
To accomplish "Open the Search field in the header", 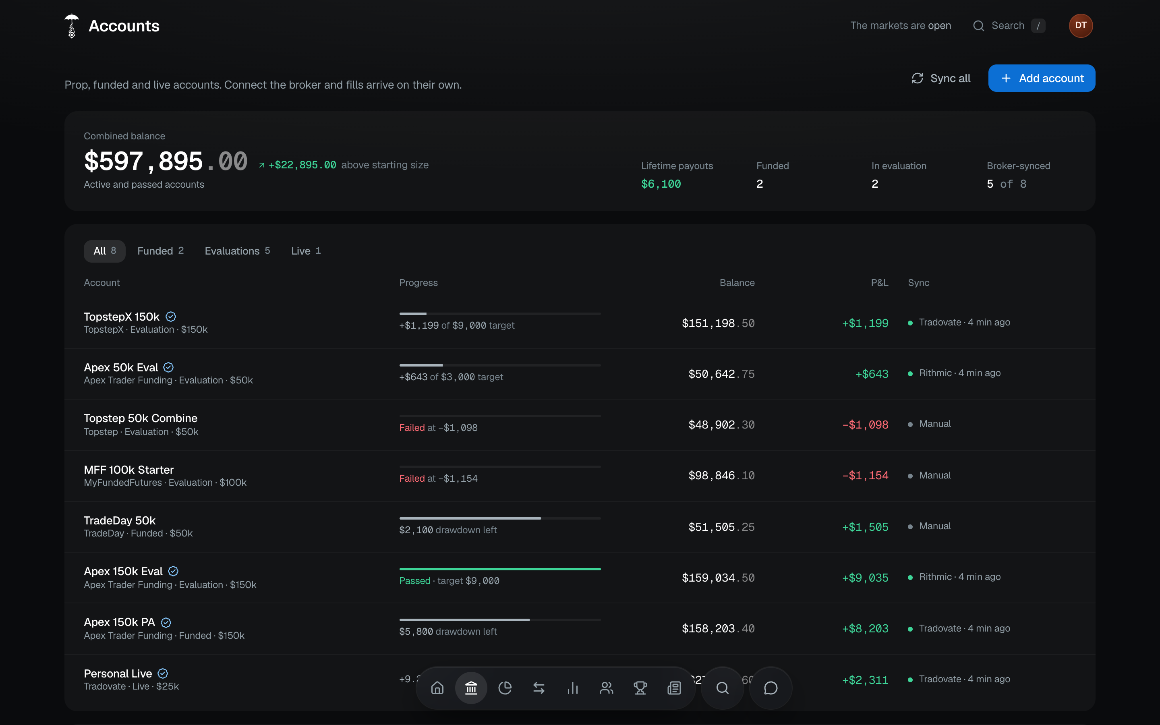I will [1009, 25].
